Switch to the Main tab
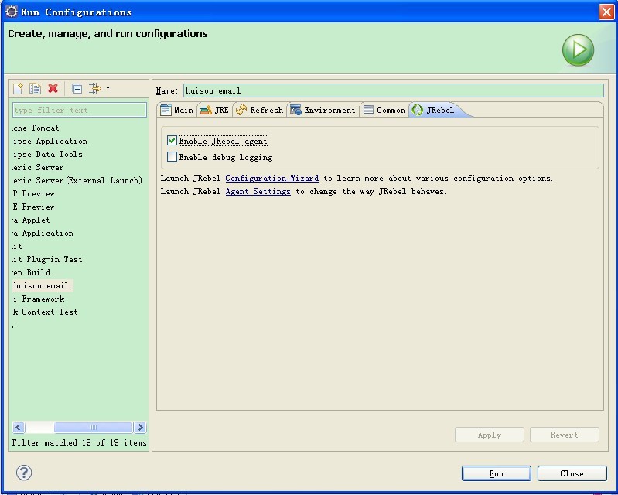This screenshot has width=618, height=495. [177, 110]
